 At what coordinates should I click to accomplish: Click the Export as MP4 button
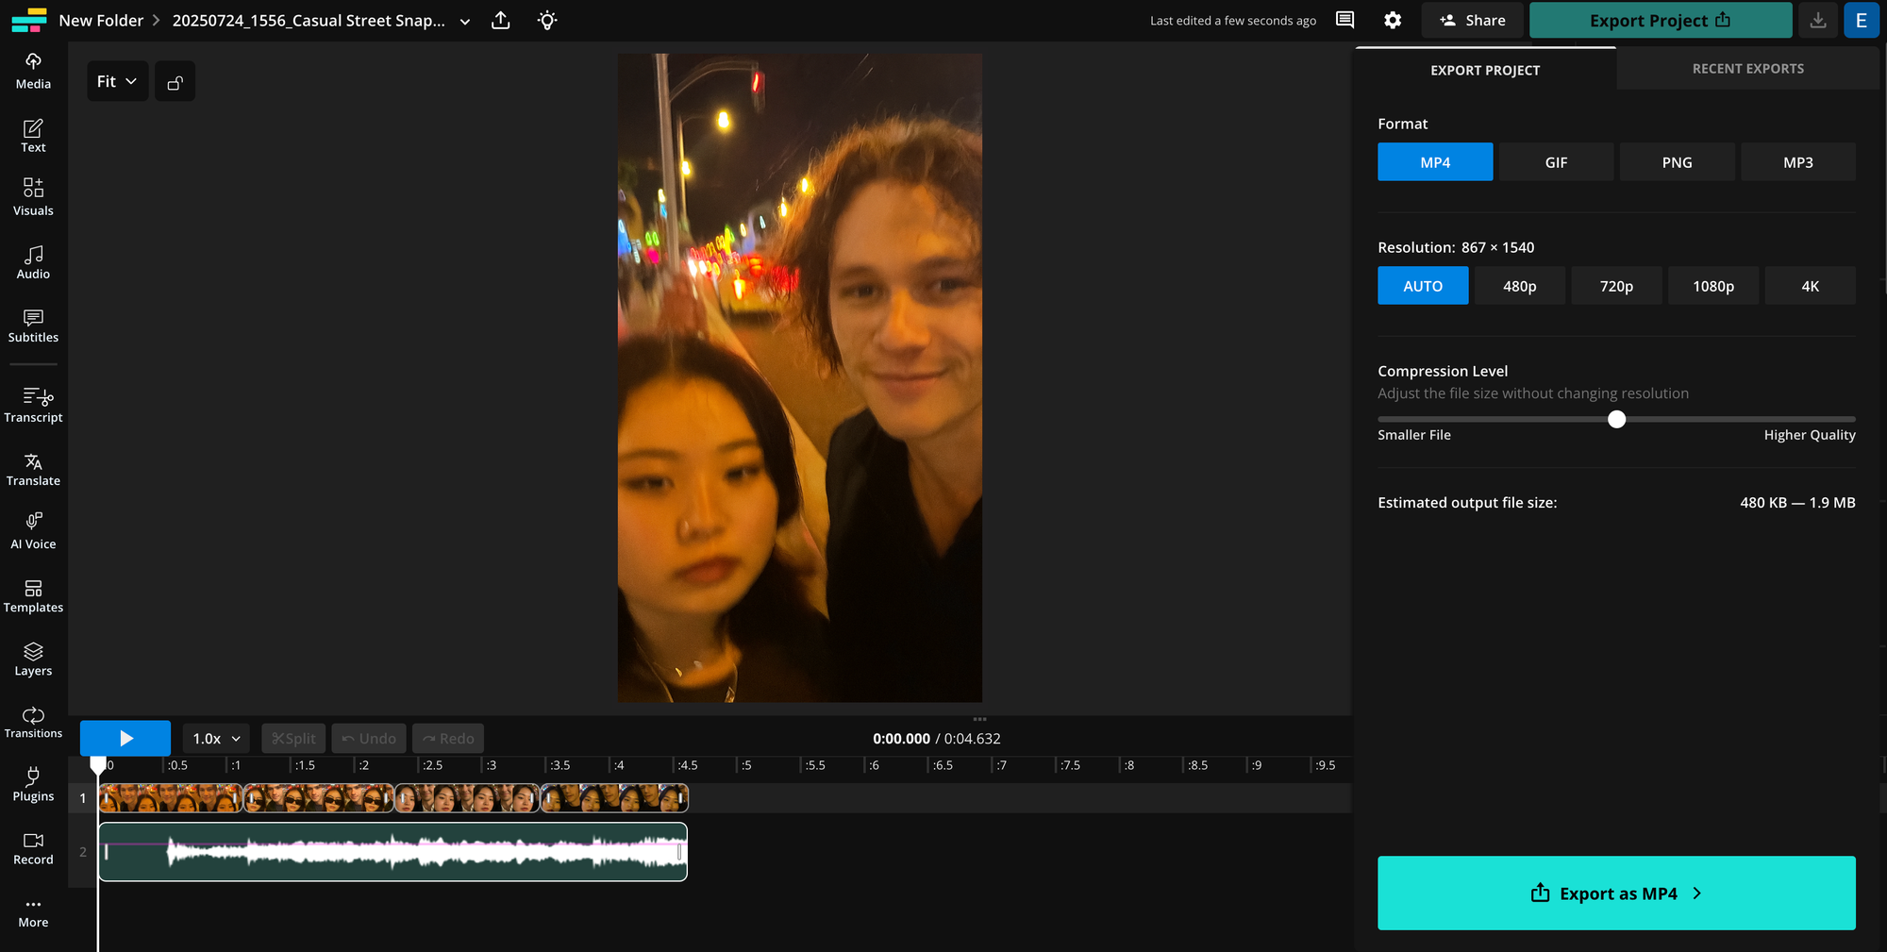click(1616, 894)
